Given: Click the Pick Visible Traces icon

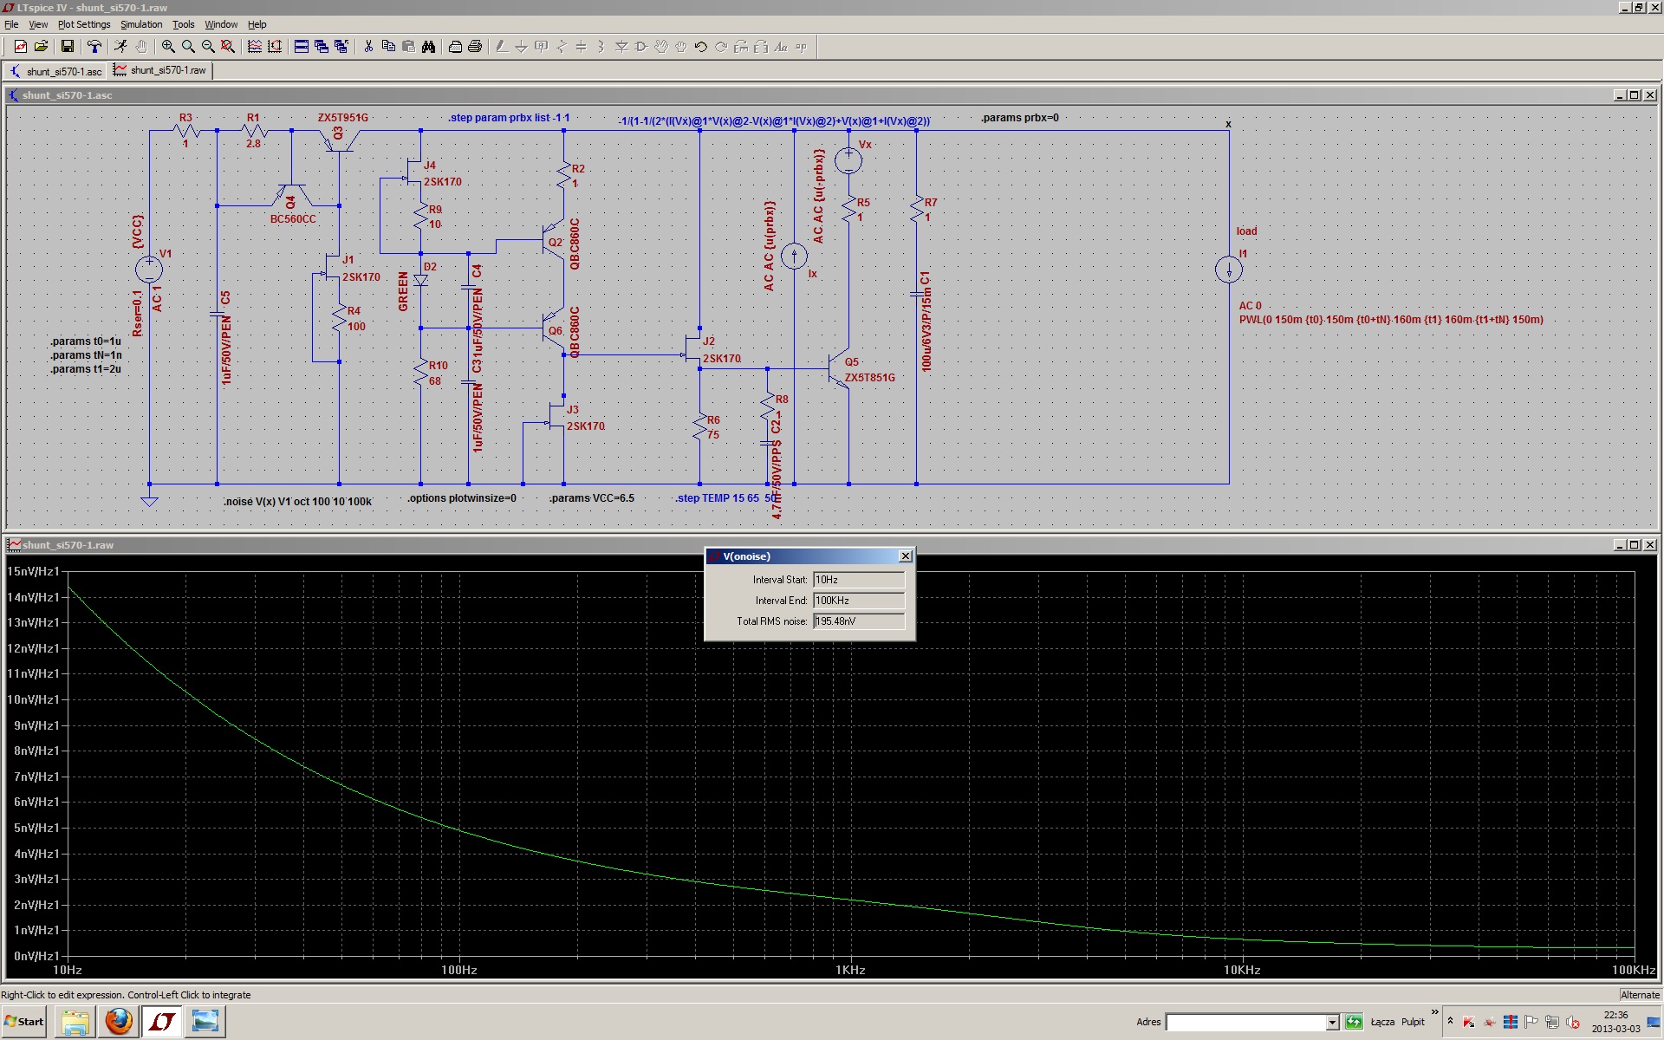Looking at the screenshot, I should click(255, 47).
